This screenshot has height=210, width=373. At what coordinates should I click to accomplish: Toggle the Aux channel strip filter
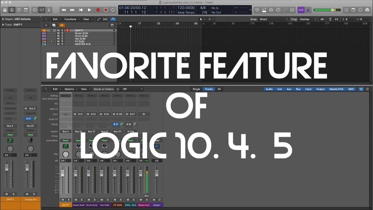289,89
